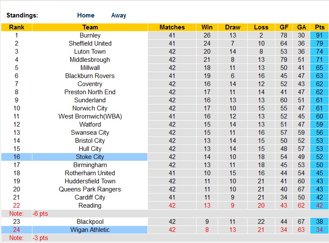329x243 pixels.
Task: Sort by the Matches column header
Action: pyautogui.click(x=172, y=27)
